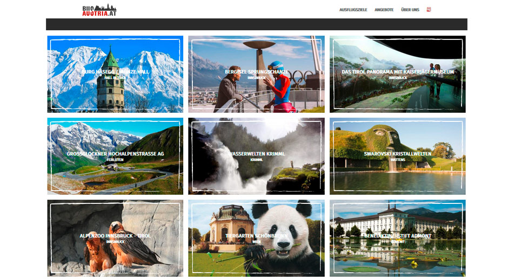Viewport: 508px width, 279px height.
Task: Click the dark banner bar below the header
Action: [x=256, y=24]
